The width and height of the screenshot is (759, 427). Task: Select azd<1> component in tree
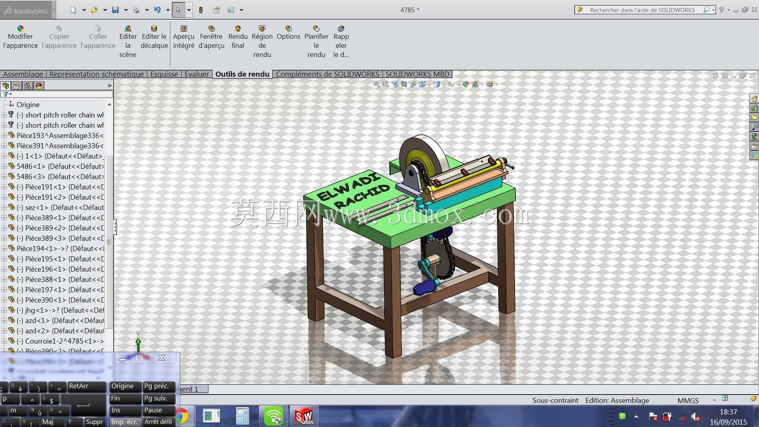point(60,320)
